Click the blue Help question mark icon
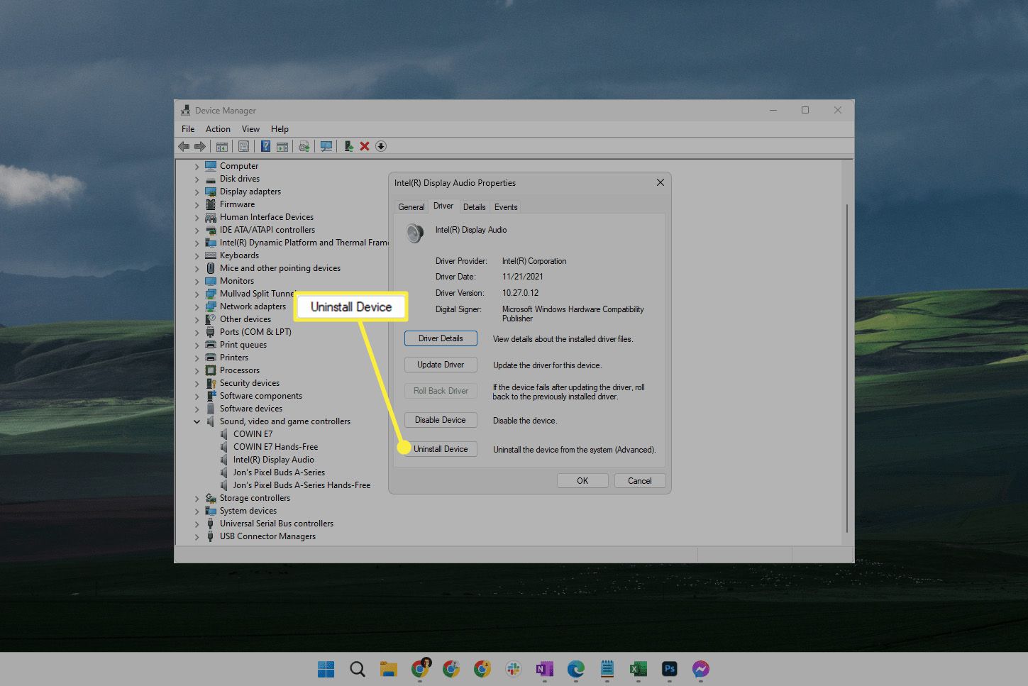Image resolution: width=1028 pixels, height=686 pixels. tap(265, 146)
